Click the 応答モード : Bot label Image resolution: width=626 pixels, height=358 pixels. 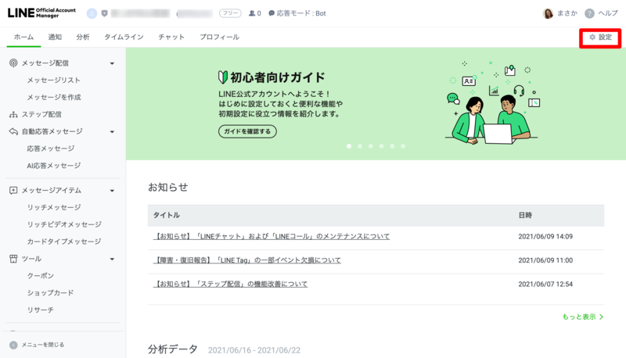[x=301, y=13]
